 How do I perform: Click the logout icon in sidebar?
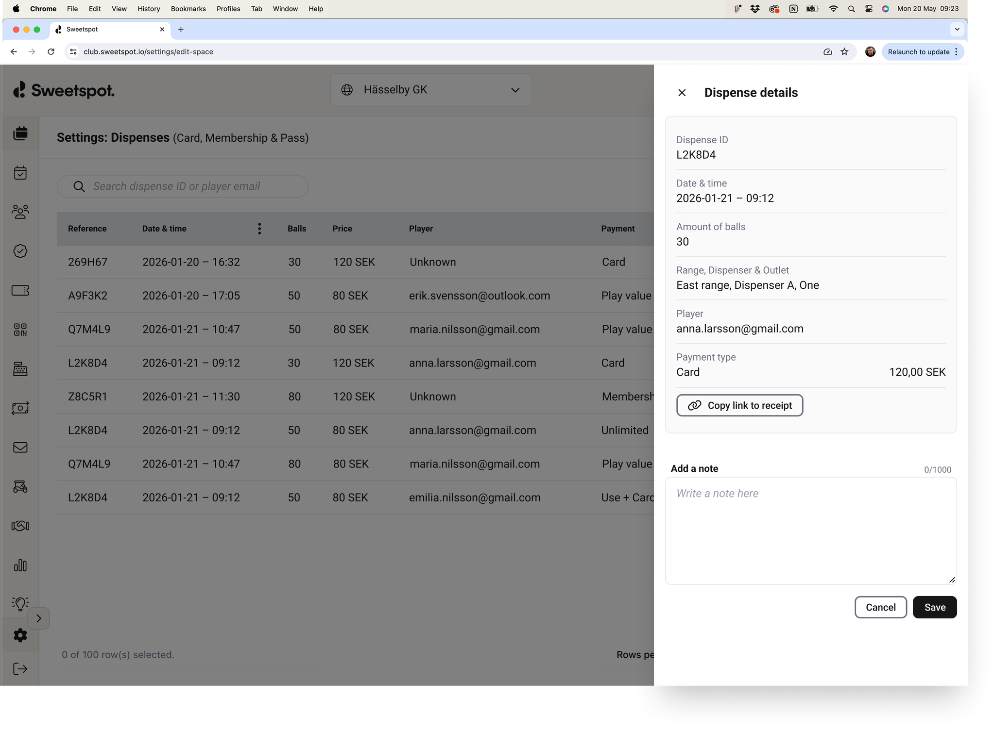tap(20, 669)
